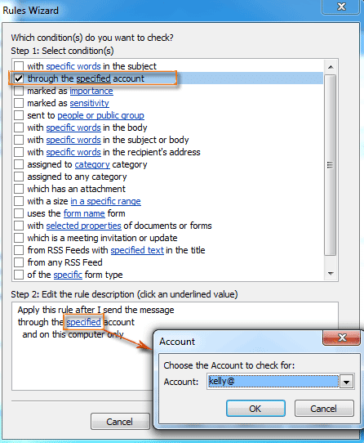The width and height of the screenshot is (364, 443).
Task: Uncheck 'through the specified account' checkbox
Action: (19, 78)
